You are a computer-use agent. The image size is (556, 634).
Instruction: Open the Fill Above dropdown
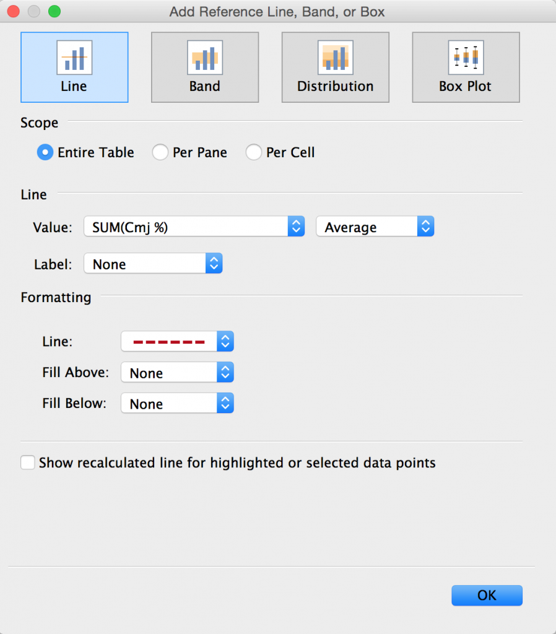(177, 373)
